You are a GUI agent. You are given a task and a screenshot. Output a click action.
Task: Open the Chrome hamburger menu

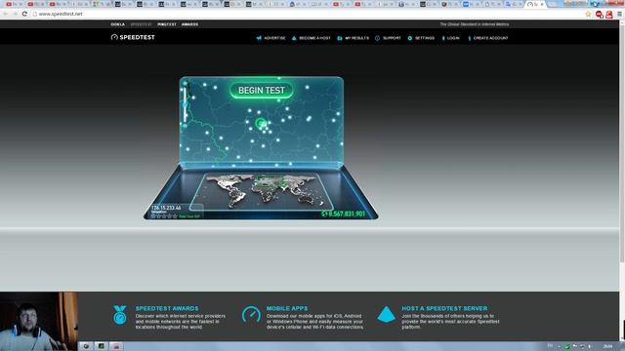click(619, 14)
